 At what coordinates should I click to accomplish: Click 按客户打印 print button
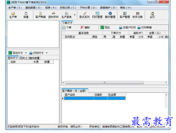[127, 28]
